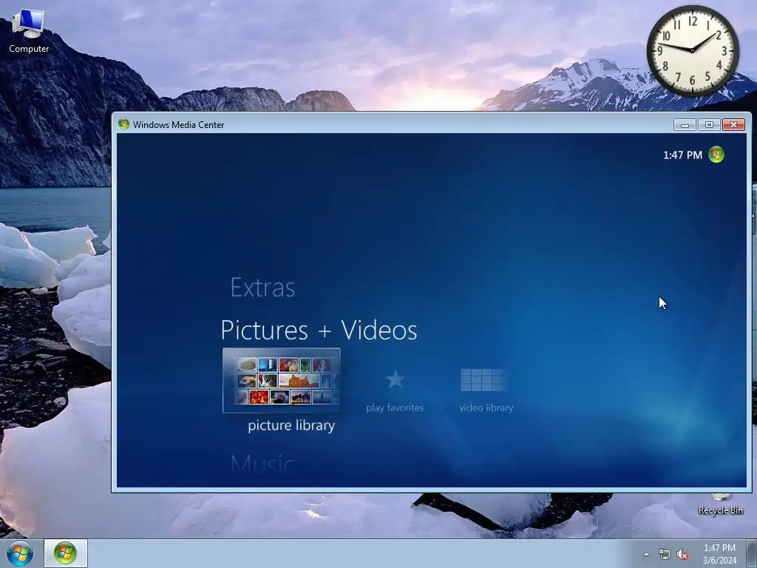Click the Show desktop strip
The height and width of the screenshot is (568, 757).
tap(752, 553)
